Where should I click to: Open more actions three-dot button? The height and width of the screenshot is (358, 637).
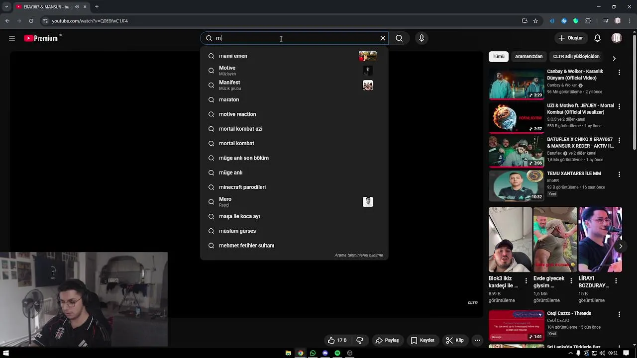[477, 340]
